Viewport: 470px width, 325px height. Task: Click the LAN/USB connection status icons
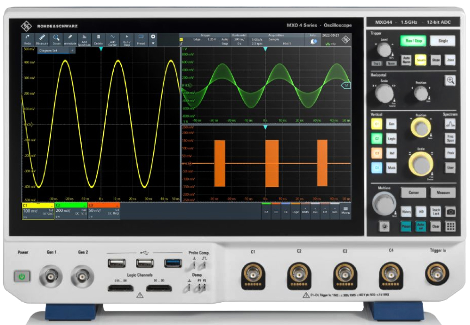click(330, 43)
